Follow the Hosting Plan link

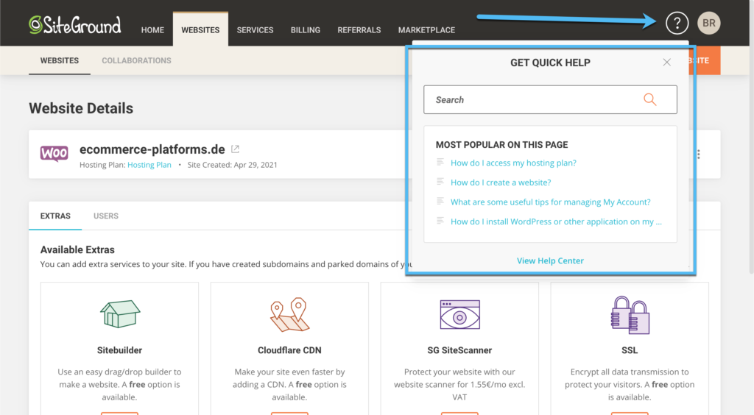149,165
